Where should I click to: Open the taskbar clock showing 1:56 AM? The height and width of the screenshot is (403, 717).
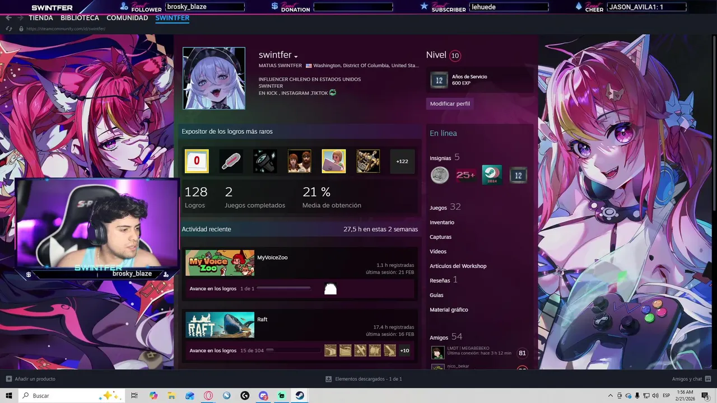[x=685, y=396]
